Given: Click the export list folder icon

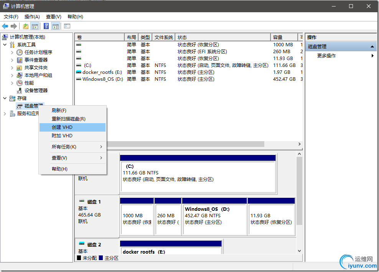Looking at the screenshot, I should tap(25, 26).
